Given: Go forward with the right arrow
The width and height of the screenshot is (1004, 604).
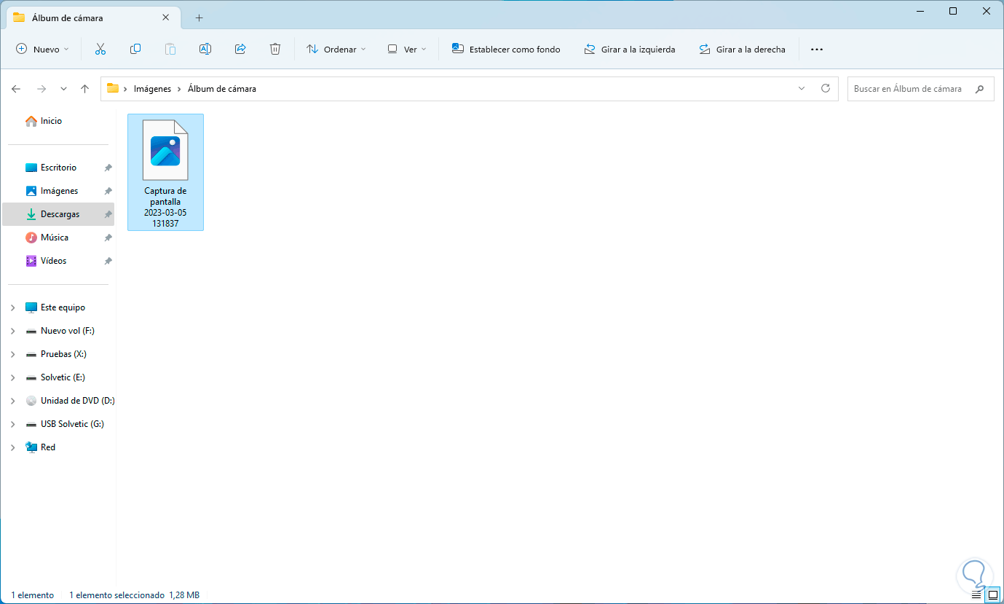Looking at the screenshot, I should [x=41, y=89].
